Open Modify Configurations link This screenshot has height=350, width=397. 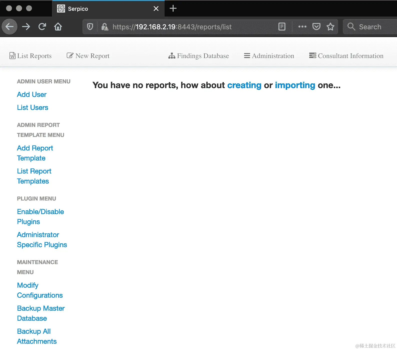[40, 290]
